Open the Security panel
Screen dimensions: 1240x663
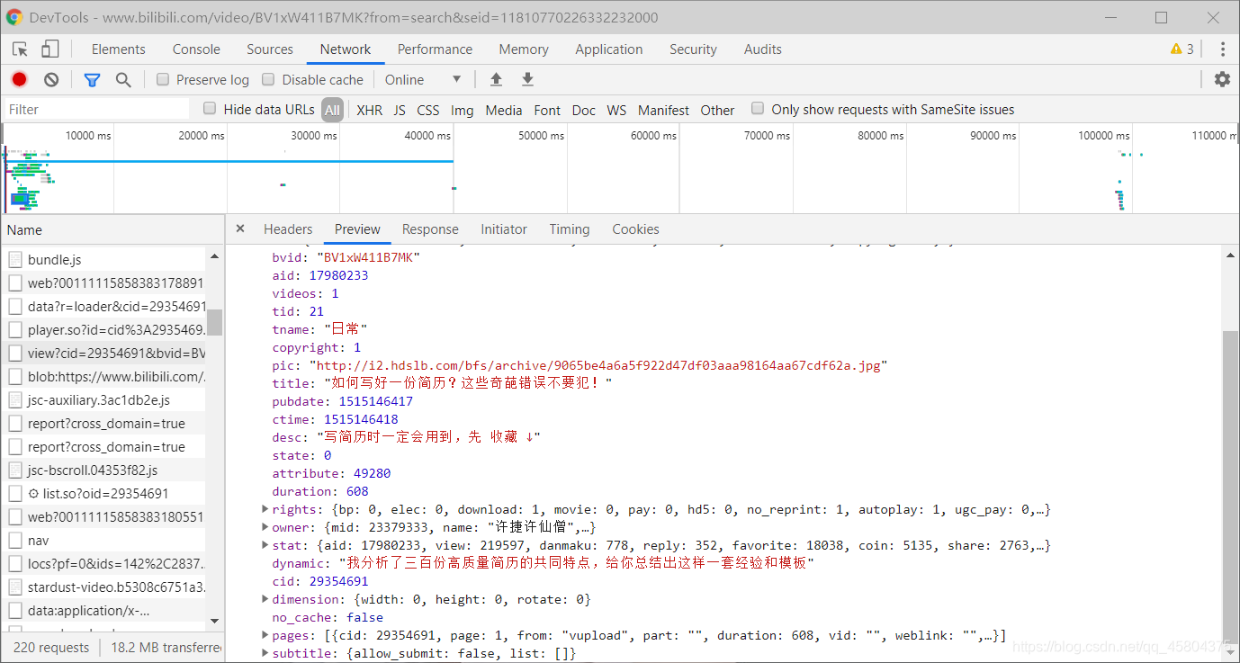693,49
